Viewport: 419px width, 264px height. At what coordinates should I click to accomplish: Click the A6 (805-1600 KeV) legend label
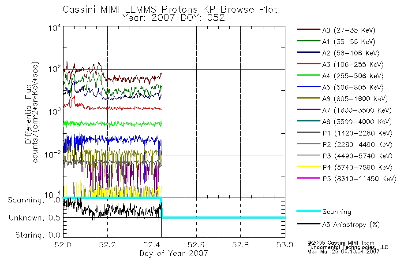[x=355, y=99]
